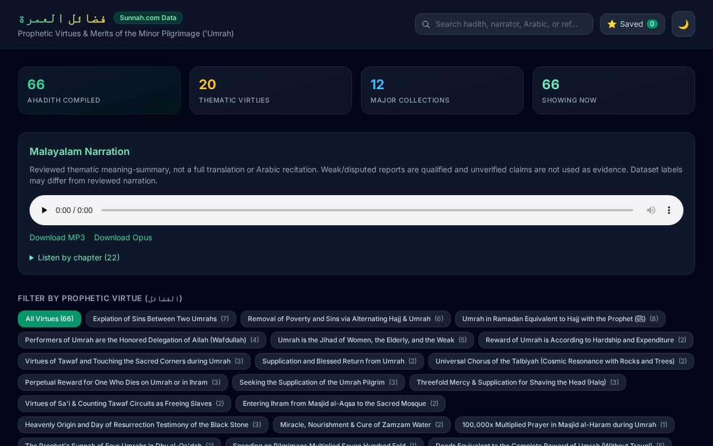
Task: Click the star icon in Saved button
Action: pyautogui.click(x=612, y=24)
